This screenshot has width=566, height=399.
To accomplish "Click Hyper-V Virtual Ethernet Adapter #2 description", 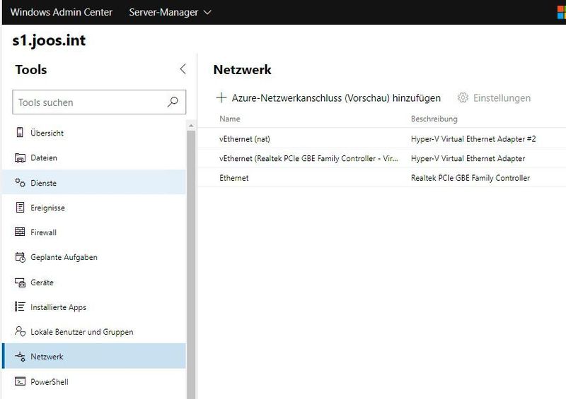I will pyautogui.click(x=473, y=138).
